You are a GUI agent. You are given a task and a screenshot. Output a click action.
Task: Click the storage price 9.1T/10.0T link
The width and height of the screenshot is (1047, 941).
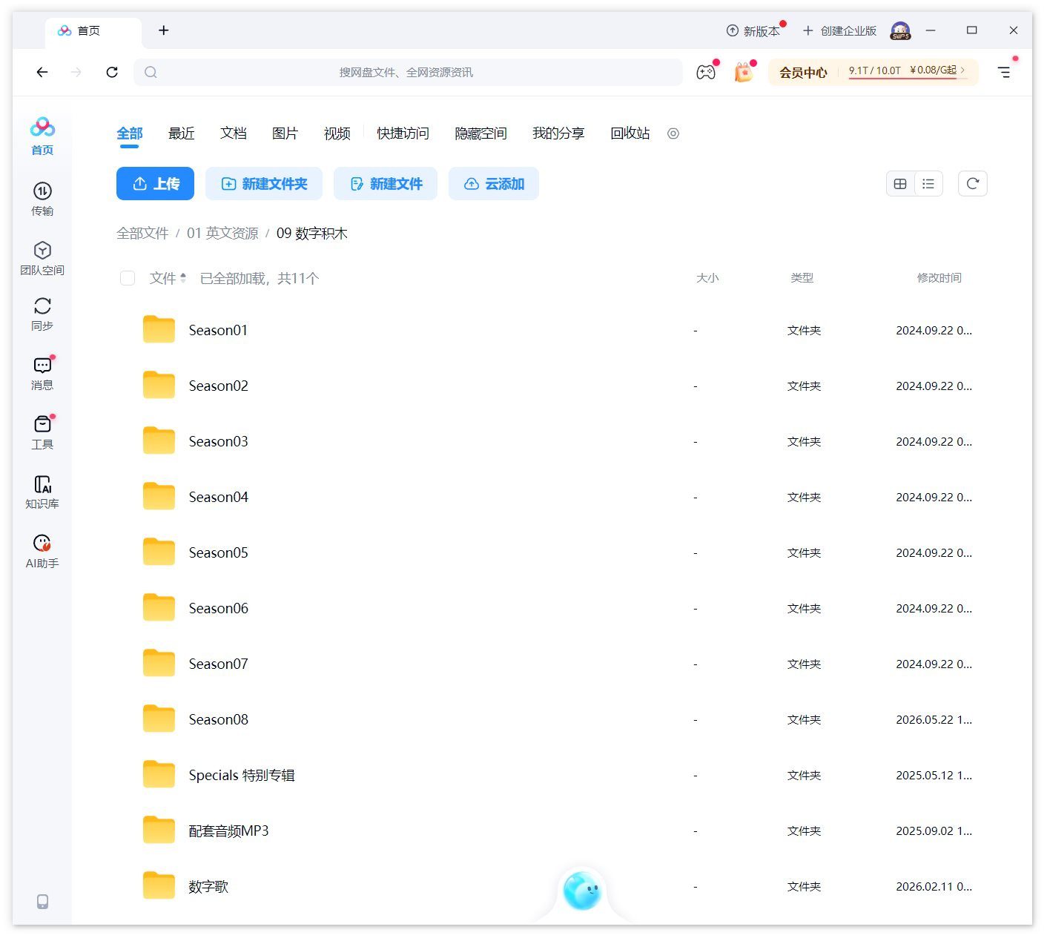coord(907,71)
